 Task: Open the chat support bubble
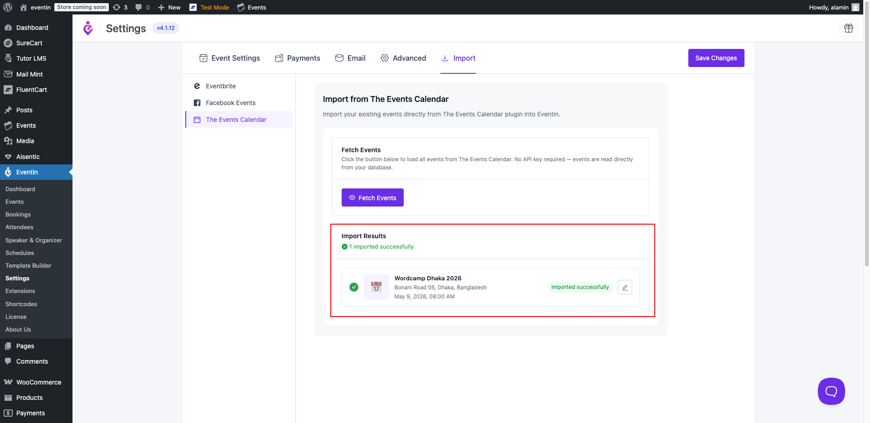click(x=831, y=391)
